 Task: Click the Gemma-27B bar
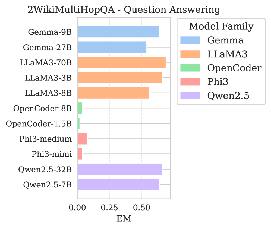click(x=112, y=47)
